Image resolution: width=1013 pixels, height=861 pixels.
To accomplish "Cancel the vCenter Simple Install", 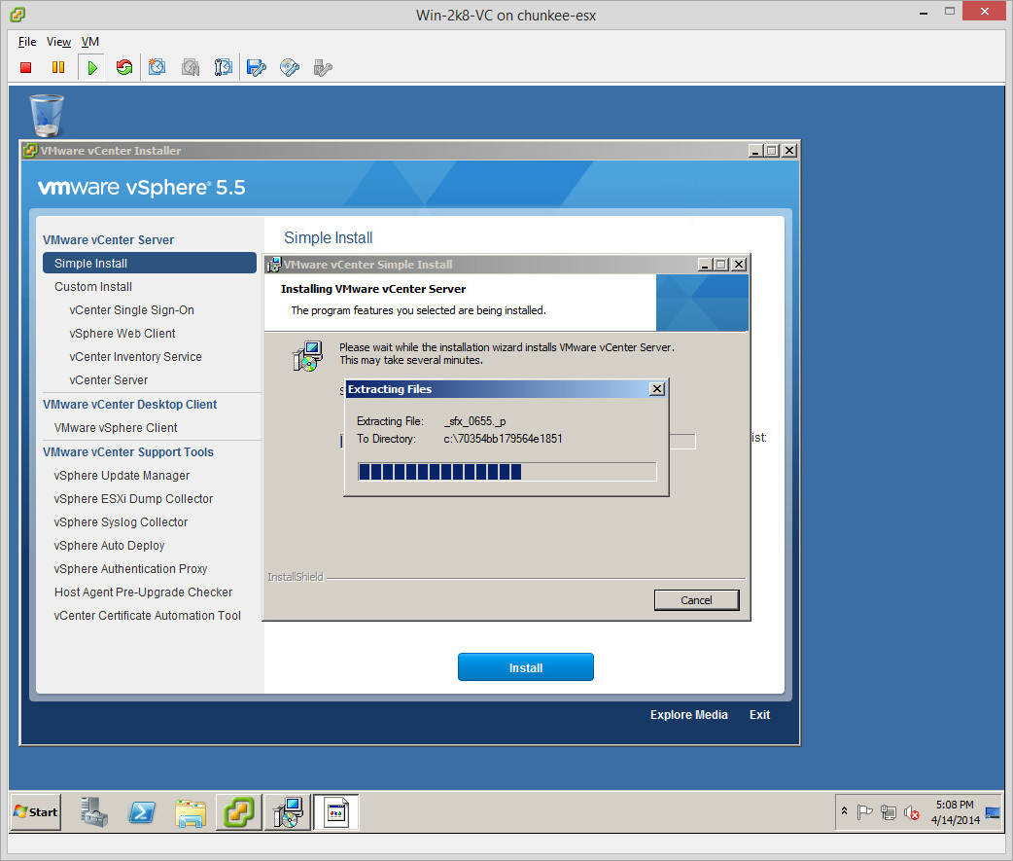I will click(696, 600).
